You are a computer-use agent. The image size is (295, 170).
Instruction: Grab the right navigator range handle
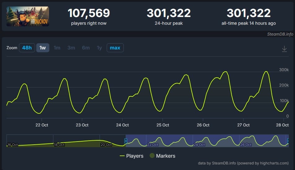point(288,141)
